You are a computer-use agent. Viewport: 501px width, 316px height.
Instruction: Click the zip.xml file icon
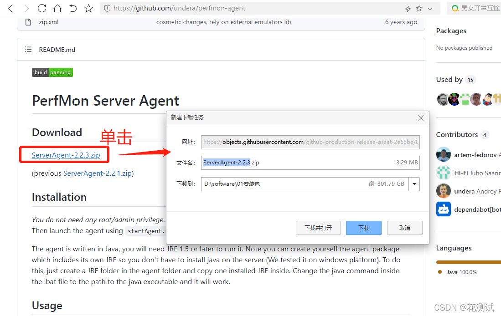tap(28, 22)
